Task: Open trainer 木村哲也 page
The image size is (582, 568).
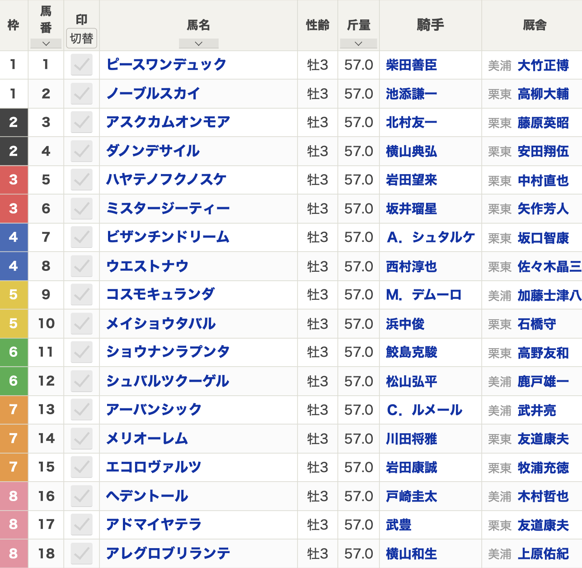Action: click(x=543, y=497)
